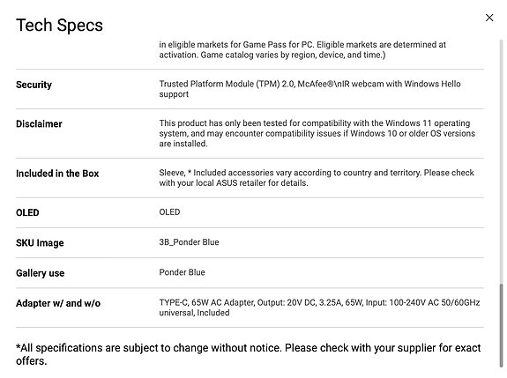Click the Sleeve accessories description
This screenshot has height=378, width=507.
tap(317, 178)
